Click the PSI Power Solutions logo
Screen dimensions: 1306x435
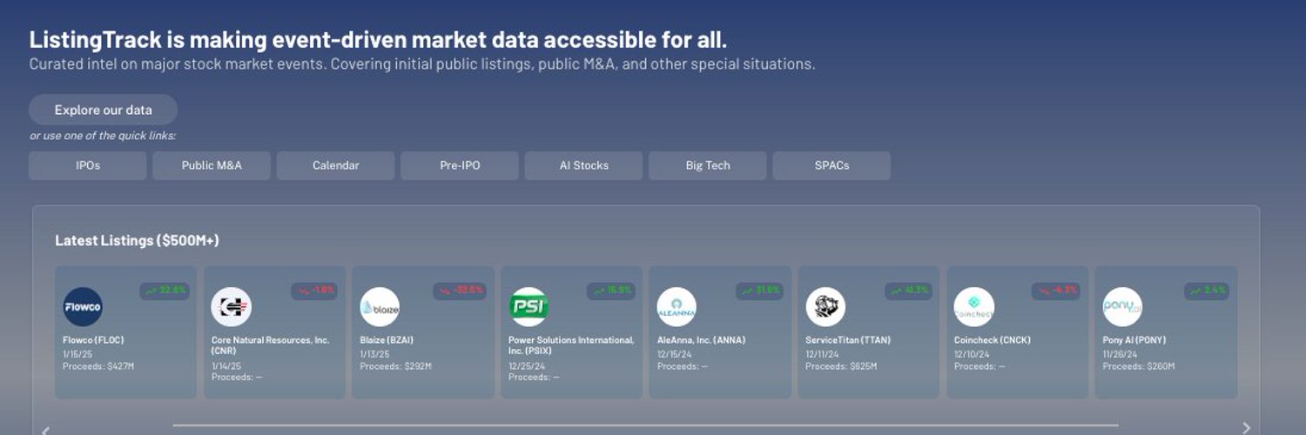click(x=528, y=307)
